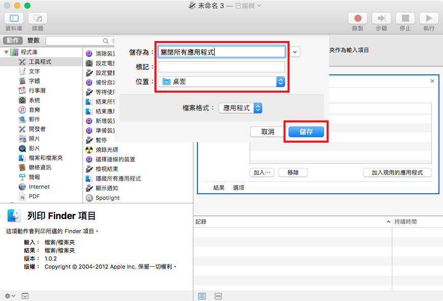Open the 選項 options tab in action

coord(238,188)
